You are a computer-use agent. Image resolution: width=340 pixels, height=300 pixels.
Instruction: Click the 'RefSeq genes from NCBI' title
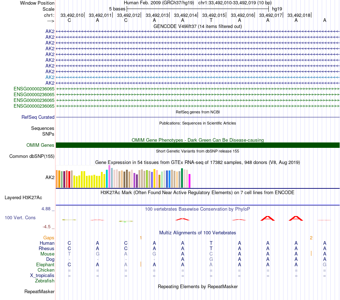pyautogui.click(x=198, y=112)
